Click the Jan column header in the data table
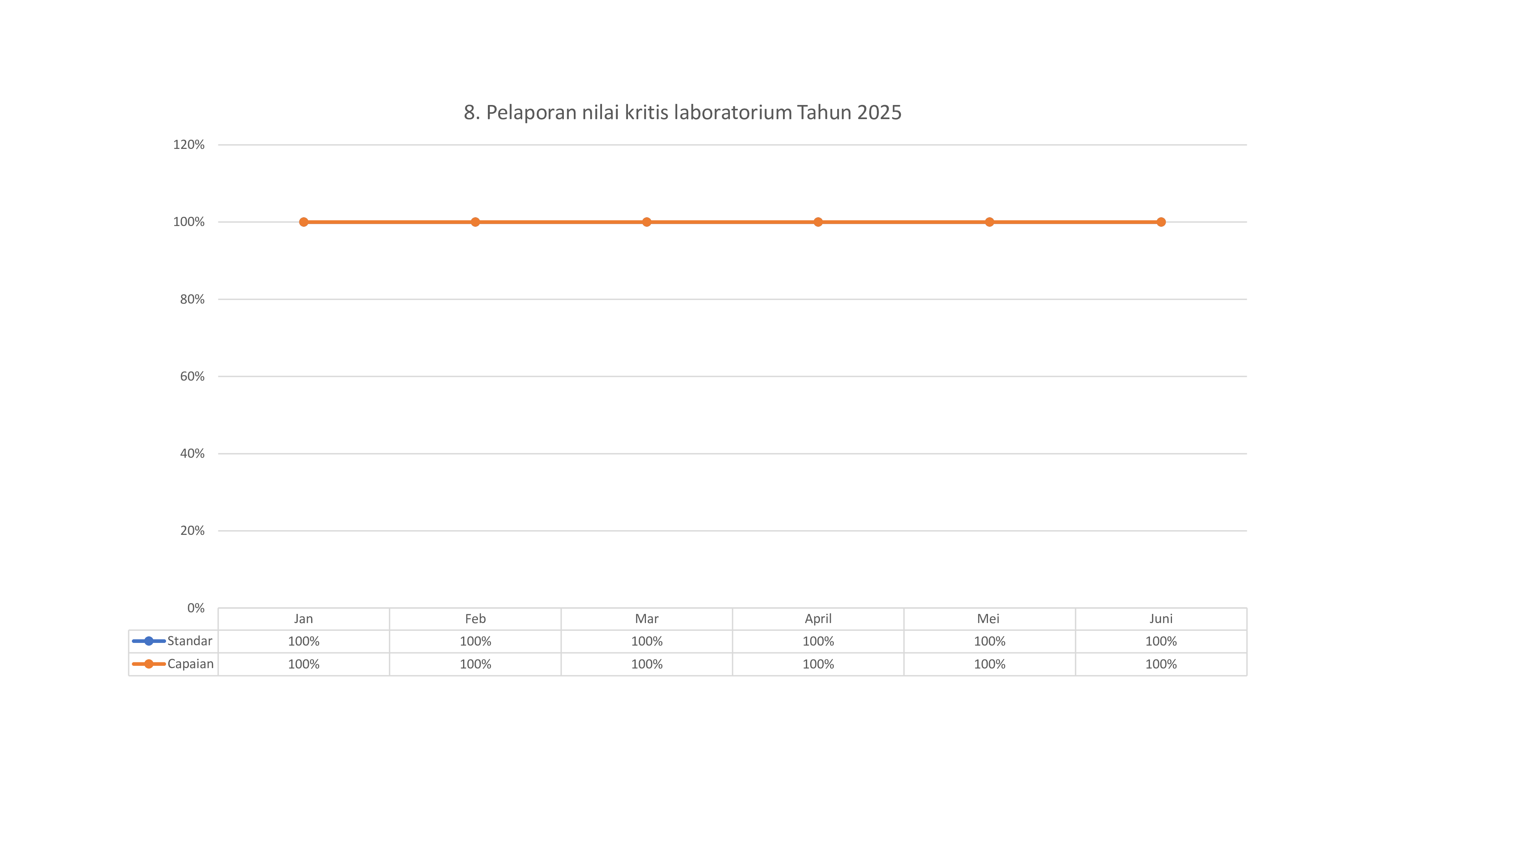The image size is (1527, 859). 303,619
